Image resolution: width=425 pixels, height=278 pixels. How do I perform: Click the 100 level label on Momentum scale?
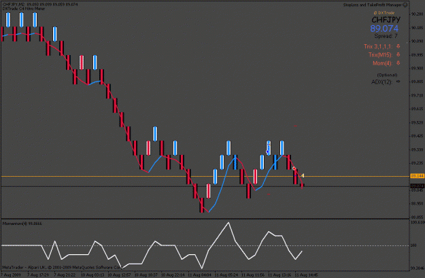(413, 245)
